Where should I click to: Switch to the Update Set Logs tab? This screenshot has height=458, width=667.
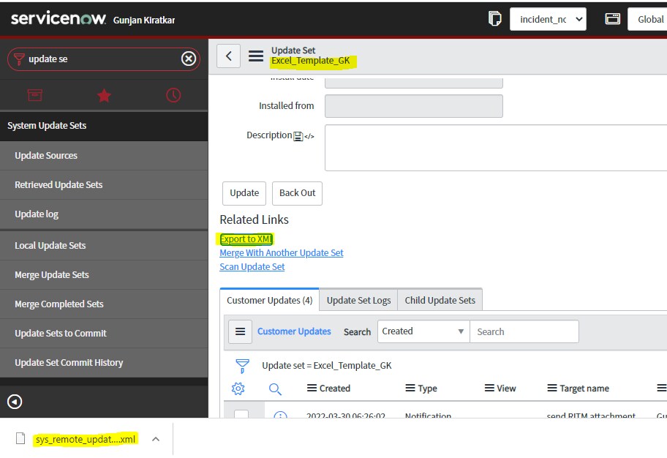click(358, 300)
